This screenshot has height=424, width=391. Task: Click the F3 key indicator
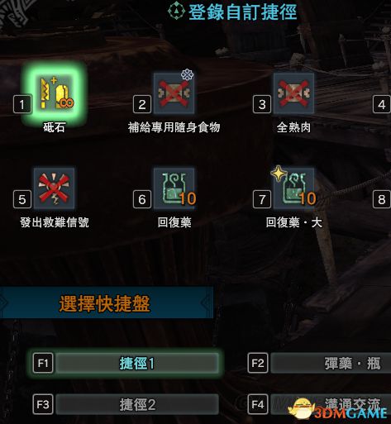coord(43,404)
